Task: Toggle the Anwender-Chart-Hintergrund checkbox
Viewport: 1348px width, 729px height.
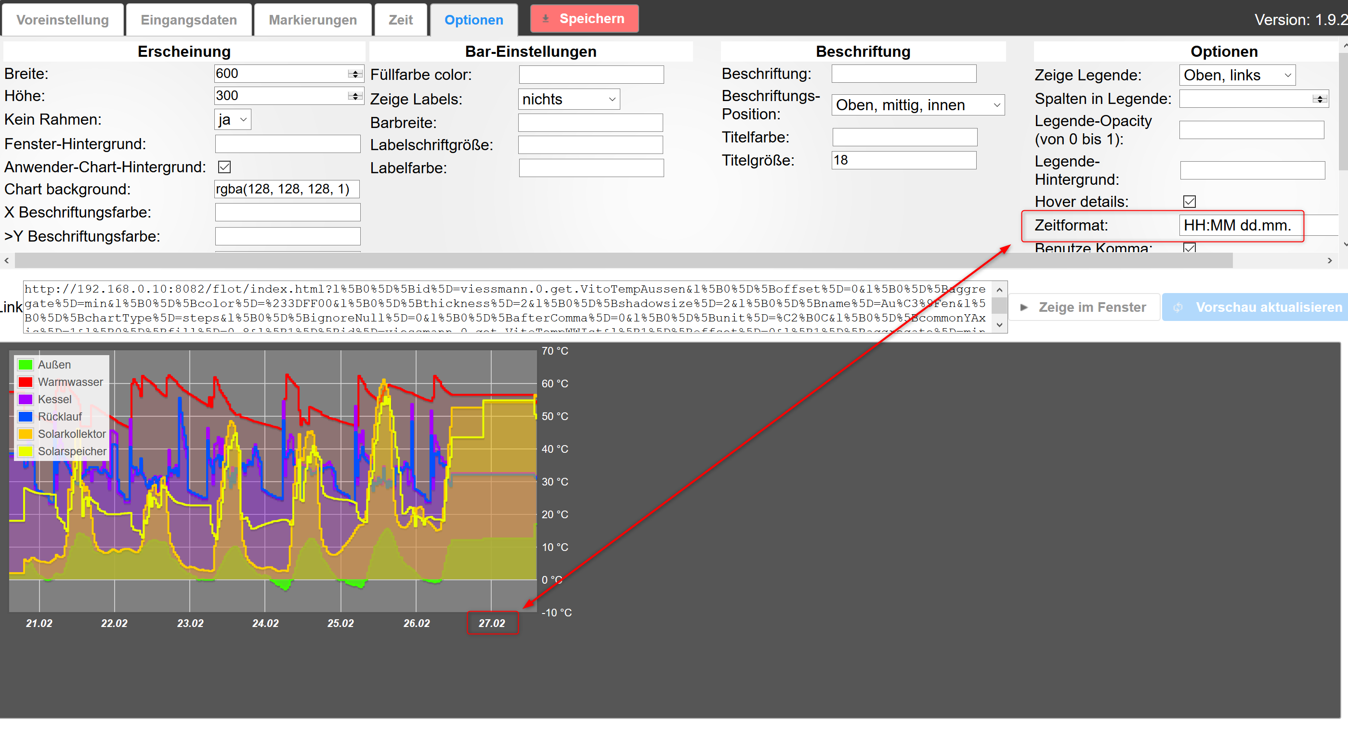Action: [224, 167]
